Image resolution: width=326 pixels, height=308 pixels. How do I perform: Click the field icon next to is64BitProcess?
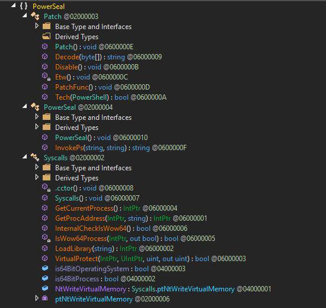pos(45,278)
